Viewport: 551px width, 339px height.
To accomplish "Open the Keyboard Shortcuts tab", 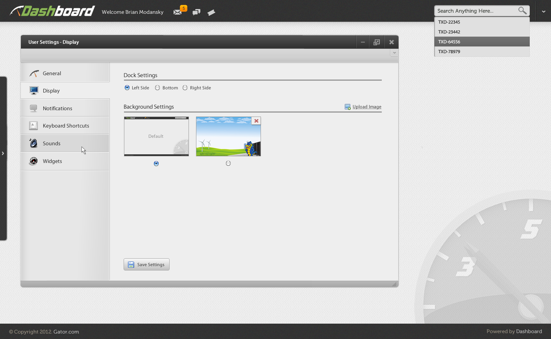I will 65,126.
